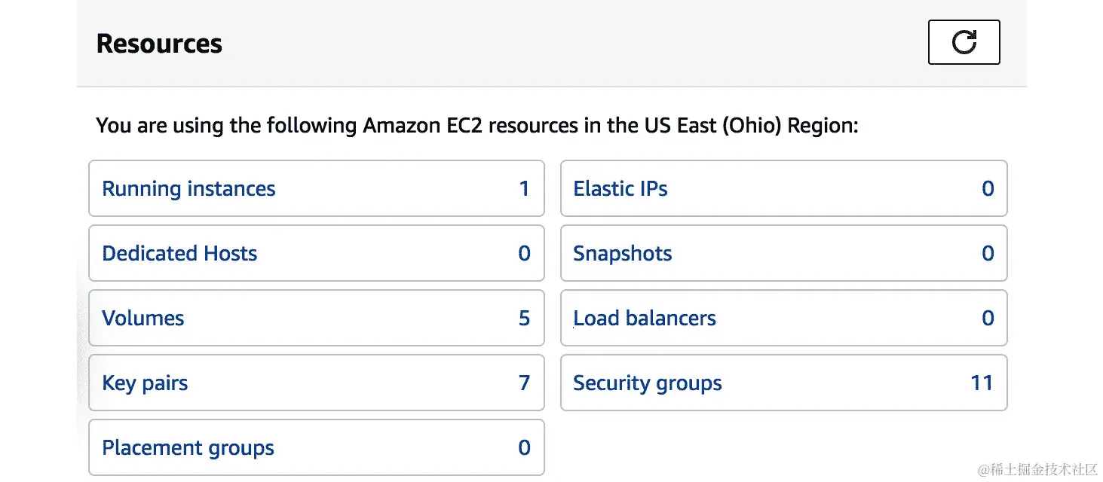Click the Key pairs count of 7
This screenshot has width=1103, height=482.
click(524, 383)
